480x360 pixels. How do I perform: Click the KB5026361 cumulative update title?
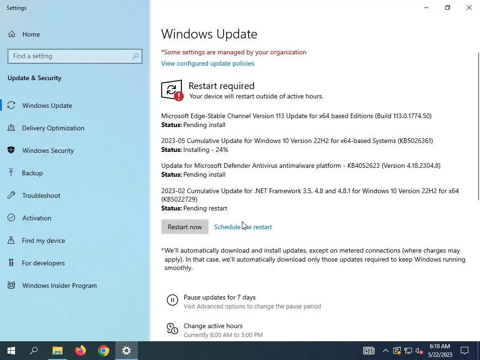coord(297,141)
